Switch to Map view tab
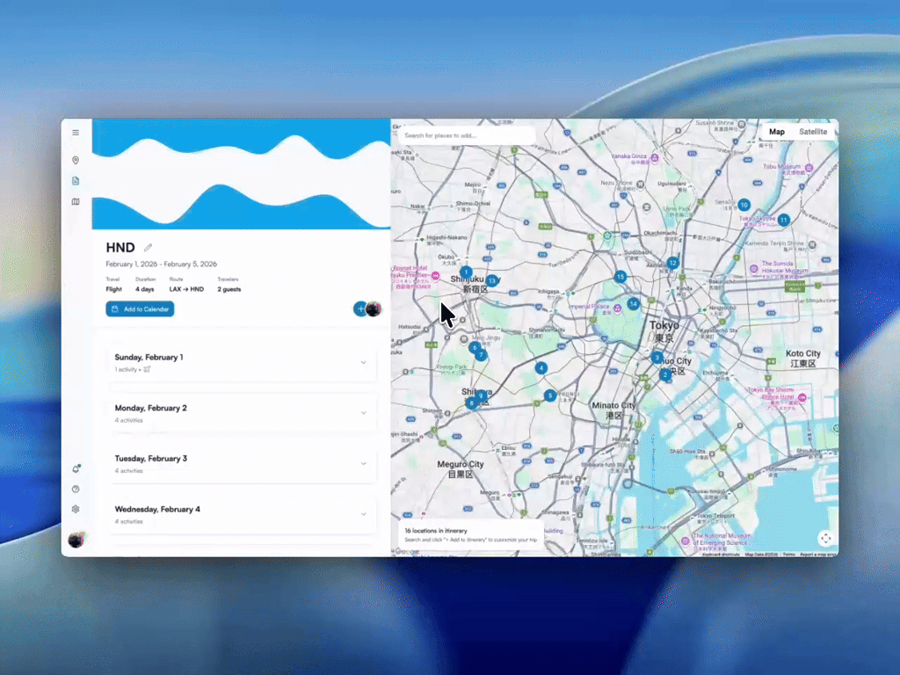Screen dimensions: 900x675 pos(777,132)
